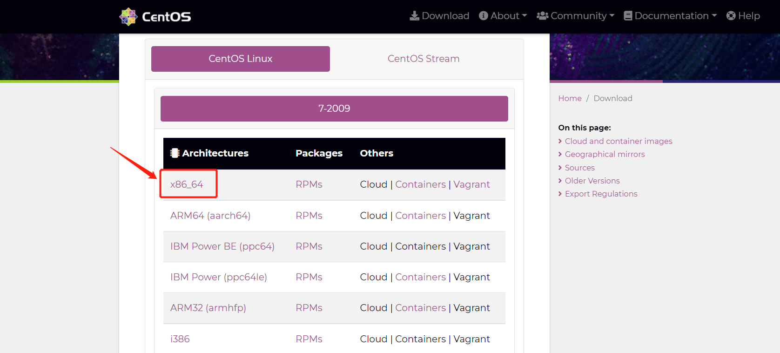This screenshot has height=353, width=780.
Task: Jump to Sources section
Action: point(579,168)
